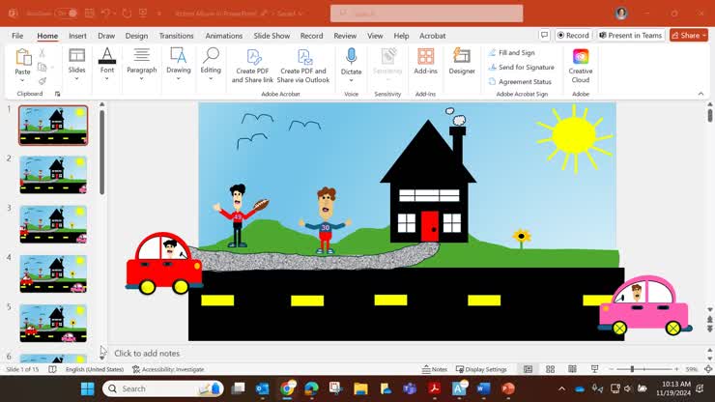Click the Present in Teams button
Screen dimensions: 715x402
coord(631,36)
